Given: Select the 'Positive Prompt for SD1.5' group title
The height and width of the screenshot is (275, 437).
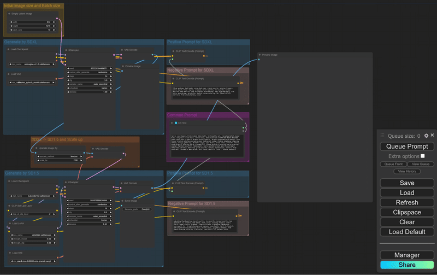Looking at the screenshot, I should pos(190,173).
